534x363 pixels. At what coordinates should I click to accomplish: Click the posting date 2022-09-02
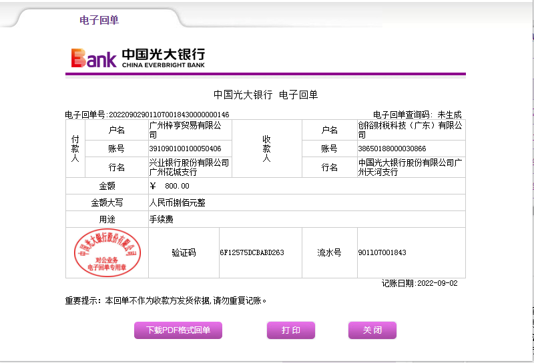point(437,283)
